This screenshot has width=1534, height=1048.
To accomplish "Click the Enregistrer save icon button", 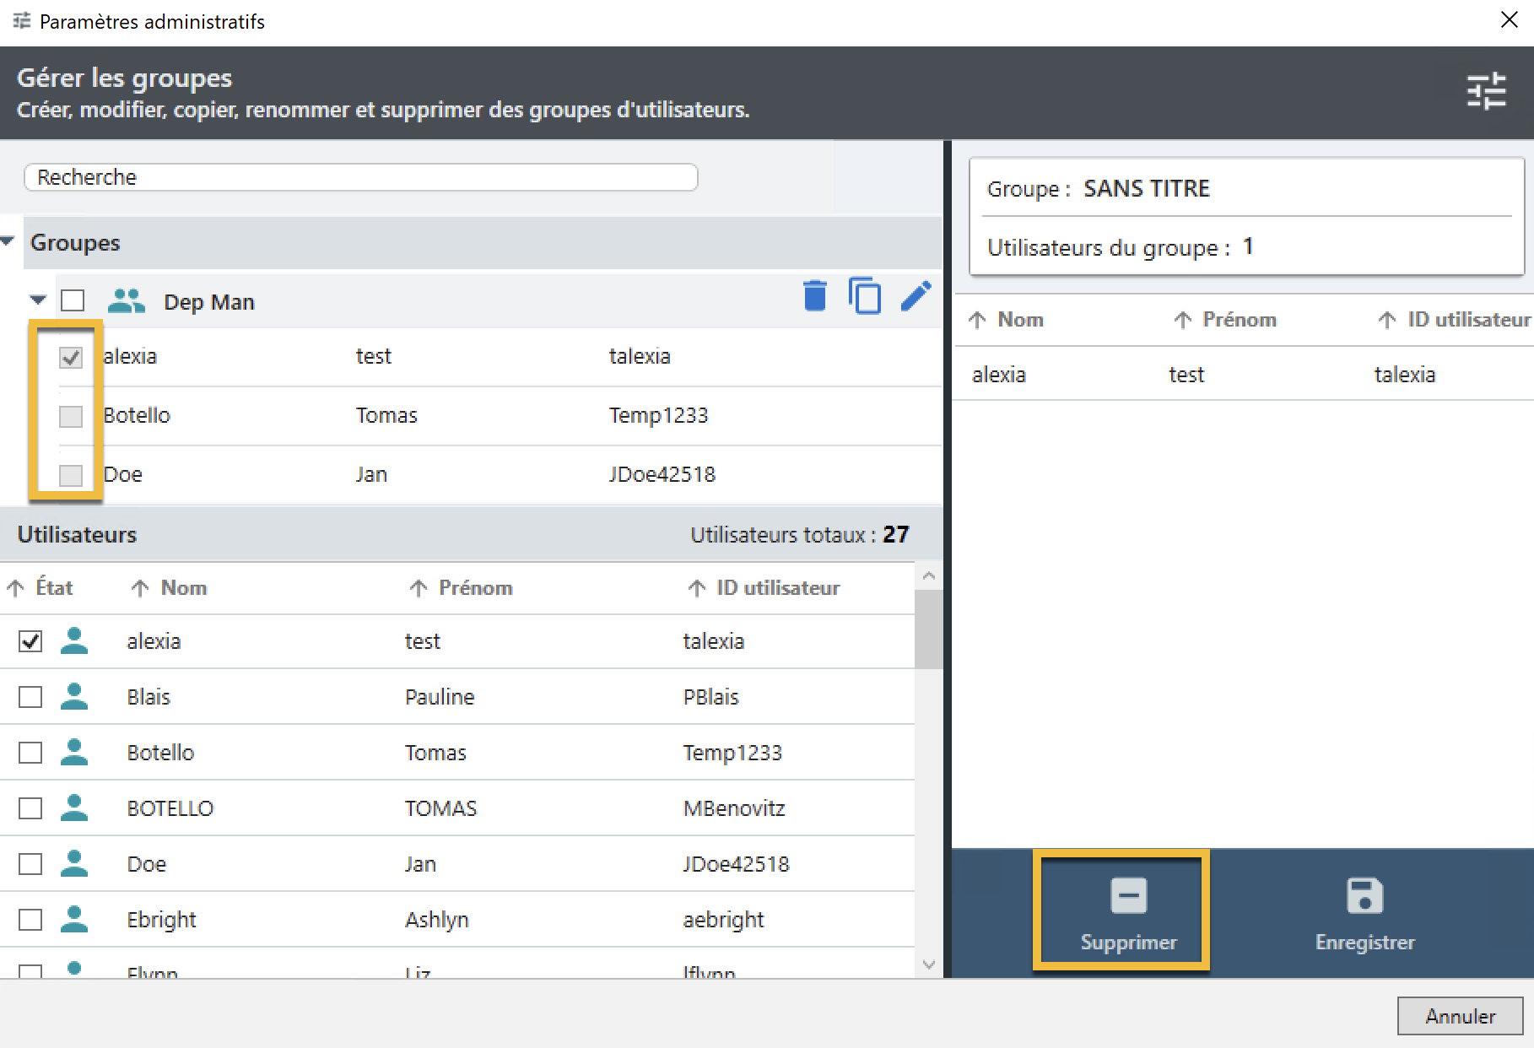I will click(x=1364, y=910).
